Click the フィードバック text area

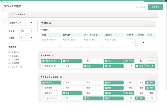coord(93,42)
